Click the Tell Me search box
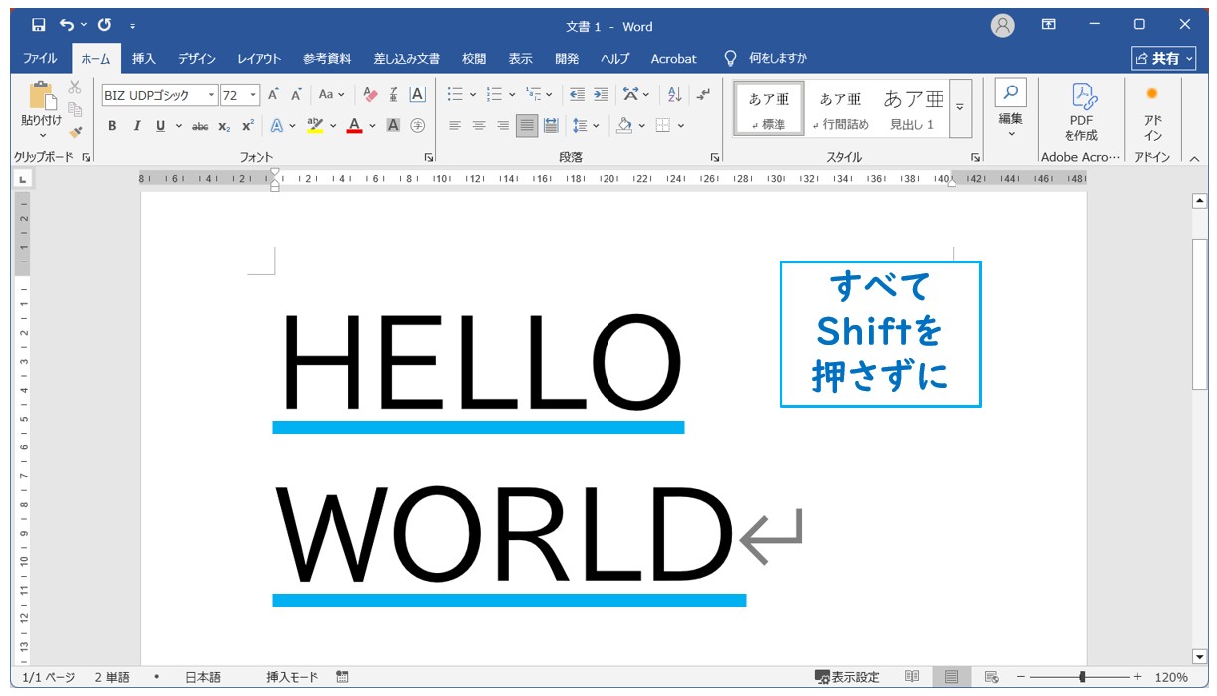The height and width of the screenshot is (696, 1217). [766, 58]
